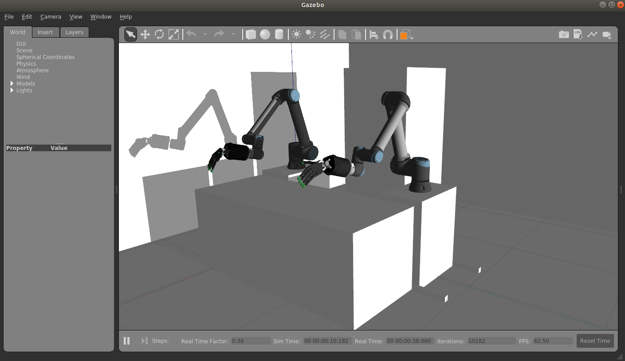This screenshot has width=625, height=361.
Task: Click the paste icon in toolbar
Action: point(356,34)
